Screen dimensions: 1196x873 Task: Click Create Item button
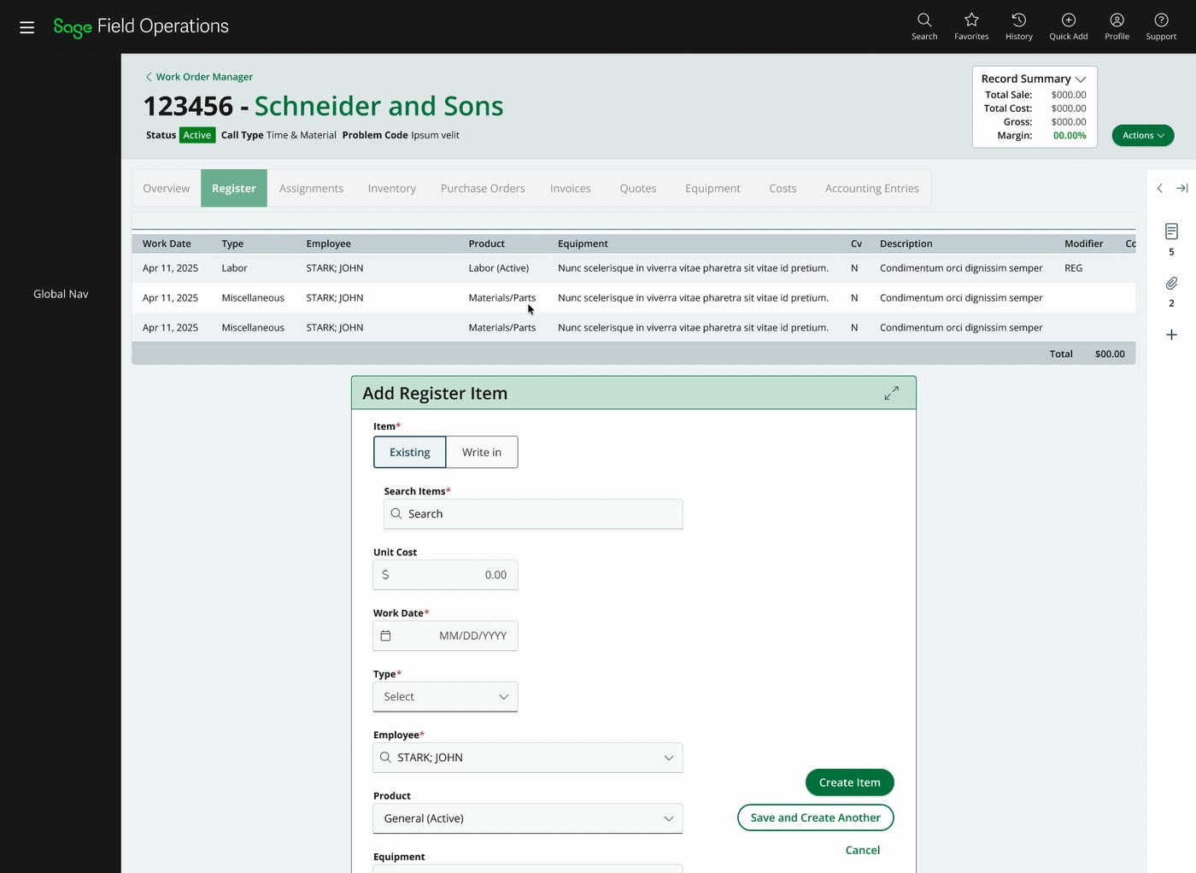(x=849, y=782)
